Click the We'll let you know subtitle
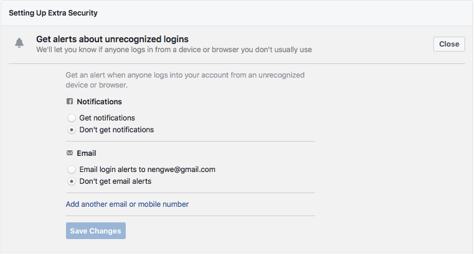The image size is (475, 254). [x=174, y=50]
